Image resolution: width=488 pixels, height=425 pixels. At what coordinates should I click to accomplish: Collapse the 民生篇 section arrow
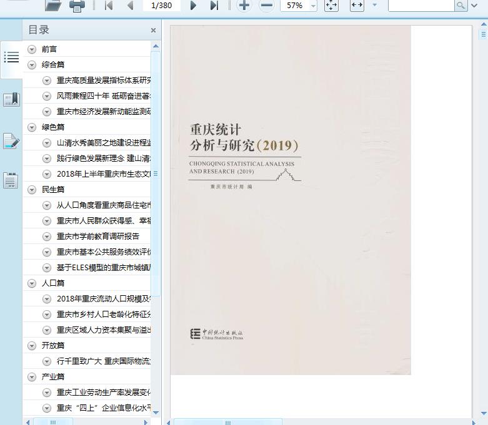click(32, 190)
